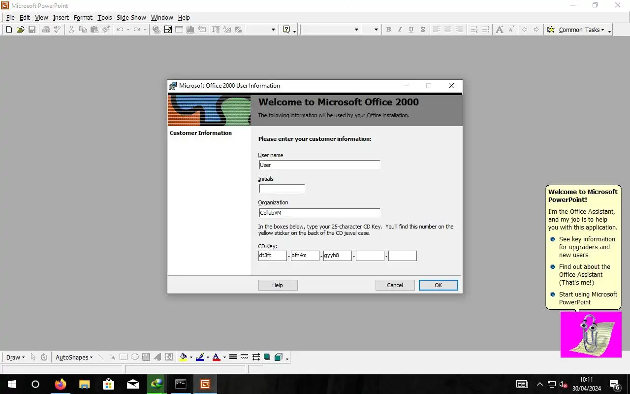Viewport: 630px width, 394px height.
Task: Click the Help button in the dialog
Action: (278, 285)
